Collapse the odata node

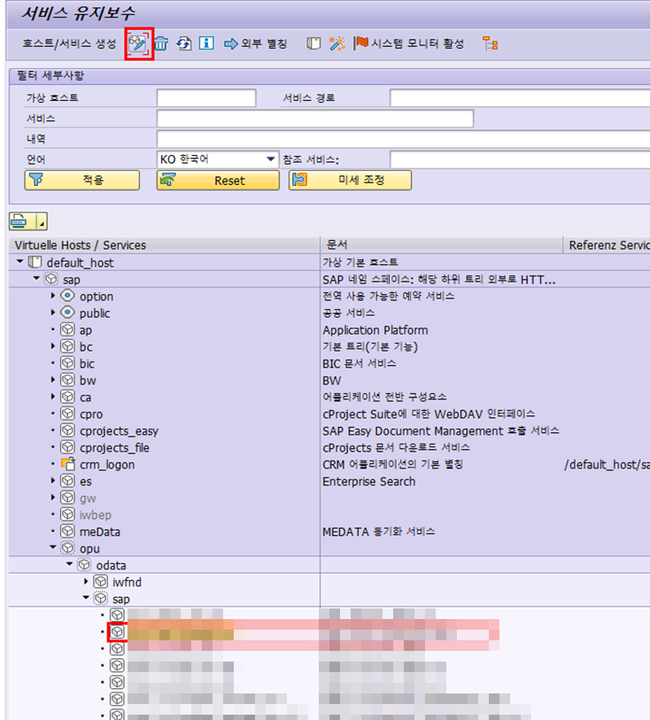point(69,564)
